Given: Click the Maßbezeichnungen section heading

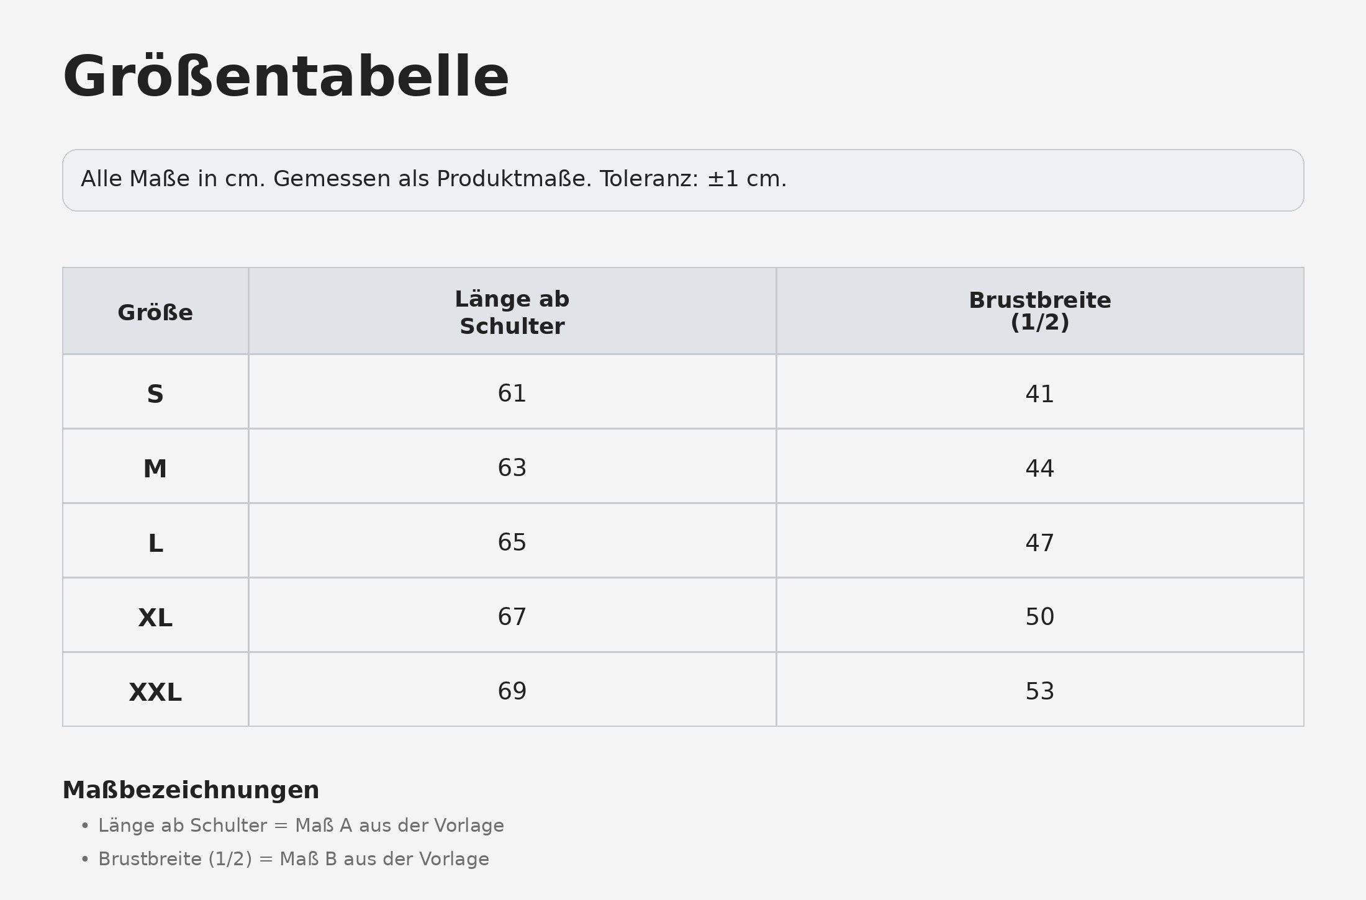Looking at the screenshot, I should click(x=191, y=790).
